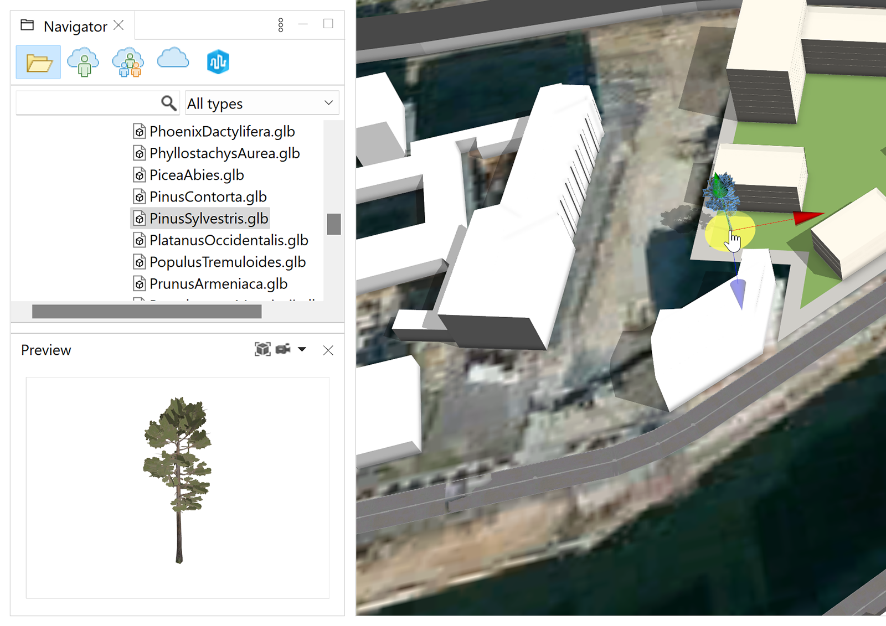
Task: Select PiceaAbies.glb model file
Action: (x=197, y=174)
